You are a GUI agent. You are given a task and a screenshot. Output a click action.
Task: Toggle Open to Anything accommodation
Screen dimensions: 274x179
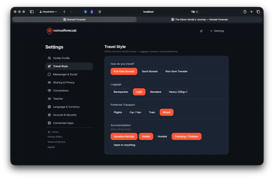point(124,145)
